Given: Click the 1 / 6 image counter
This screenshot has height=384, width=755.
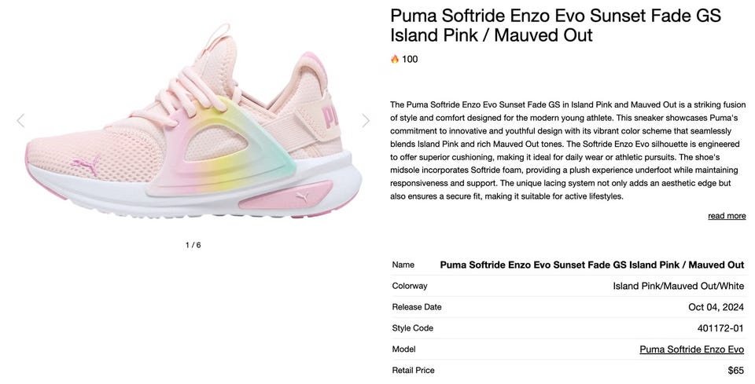Looking at the screenshot, I should point(193,245).
